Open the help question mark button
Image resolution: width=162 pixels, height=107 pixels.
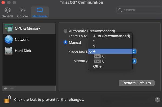coord(157,100)
